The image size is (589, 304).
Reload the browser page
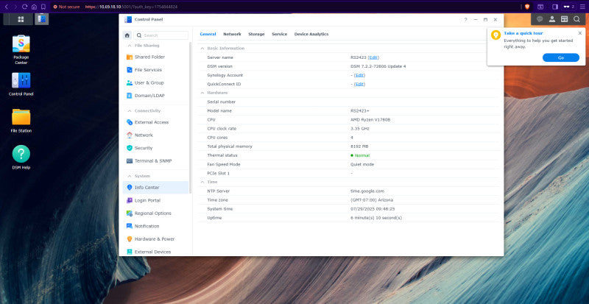(x=25, y=7)
